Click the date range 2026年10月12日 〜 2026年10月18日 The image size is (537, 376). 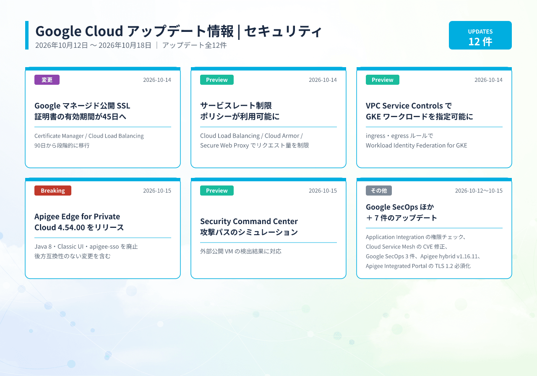coord(93,45)
